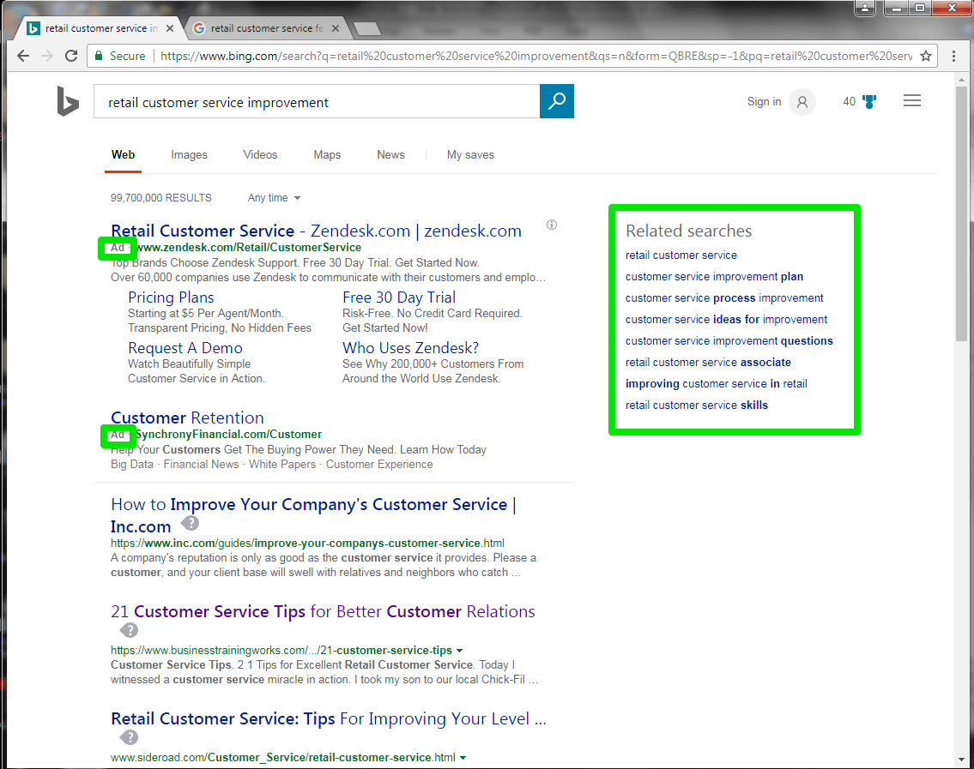The height and width of the screenshot is (769, 974).
Task: Open Chrome's three-dot menu
Action: click(954, 55)
